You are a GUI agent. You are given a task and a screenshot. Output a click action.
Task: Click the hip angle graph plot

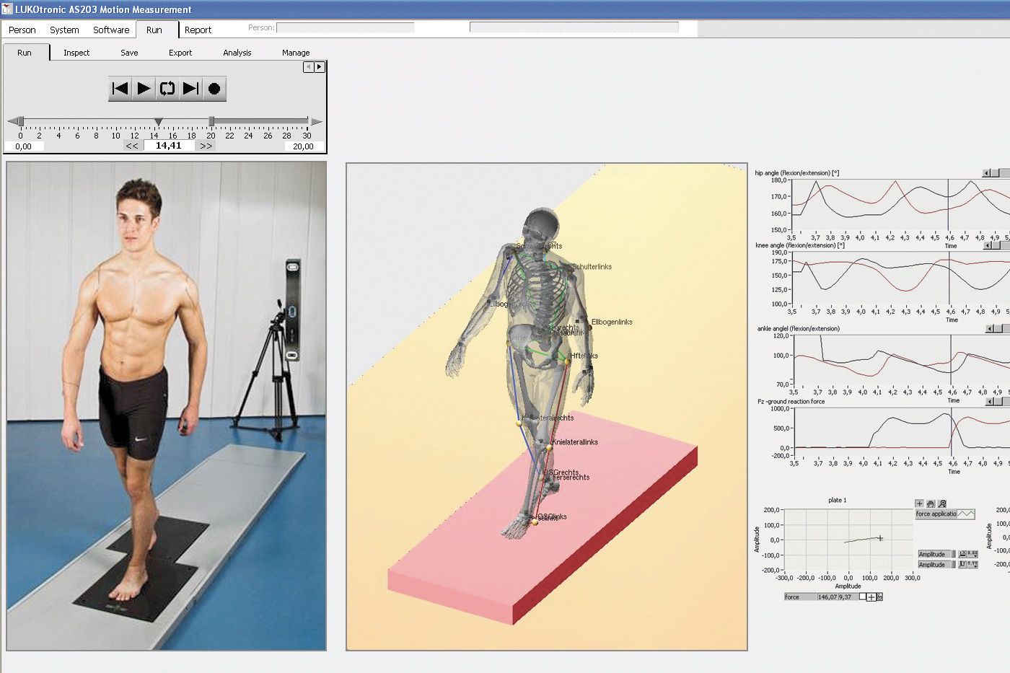[x=900, y=205]
